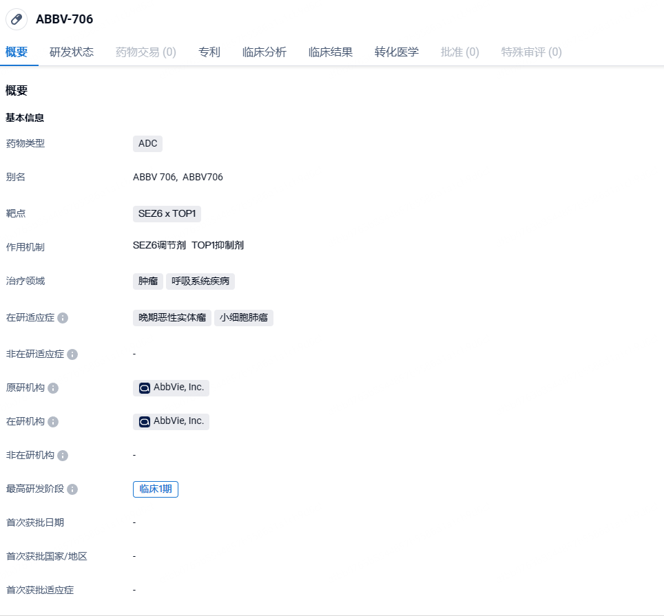Click the 小细胞肺癌 indication tag
Screen dimensions: 664x616
(244, 318)
